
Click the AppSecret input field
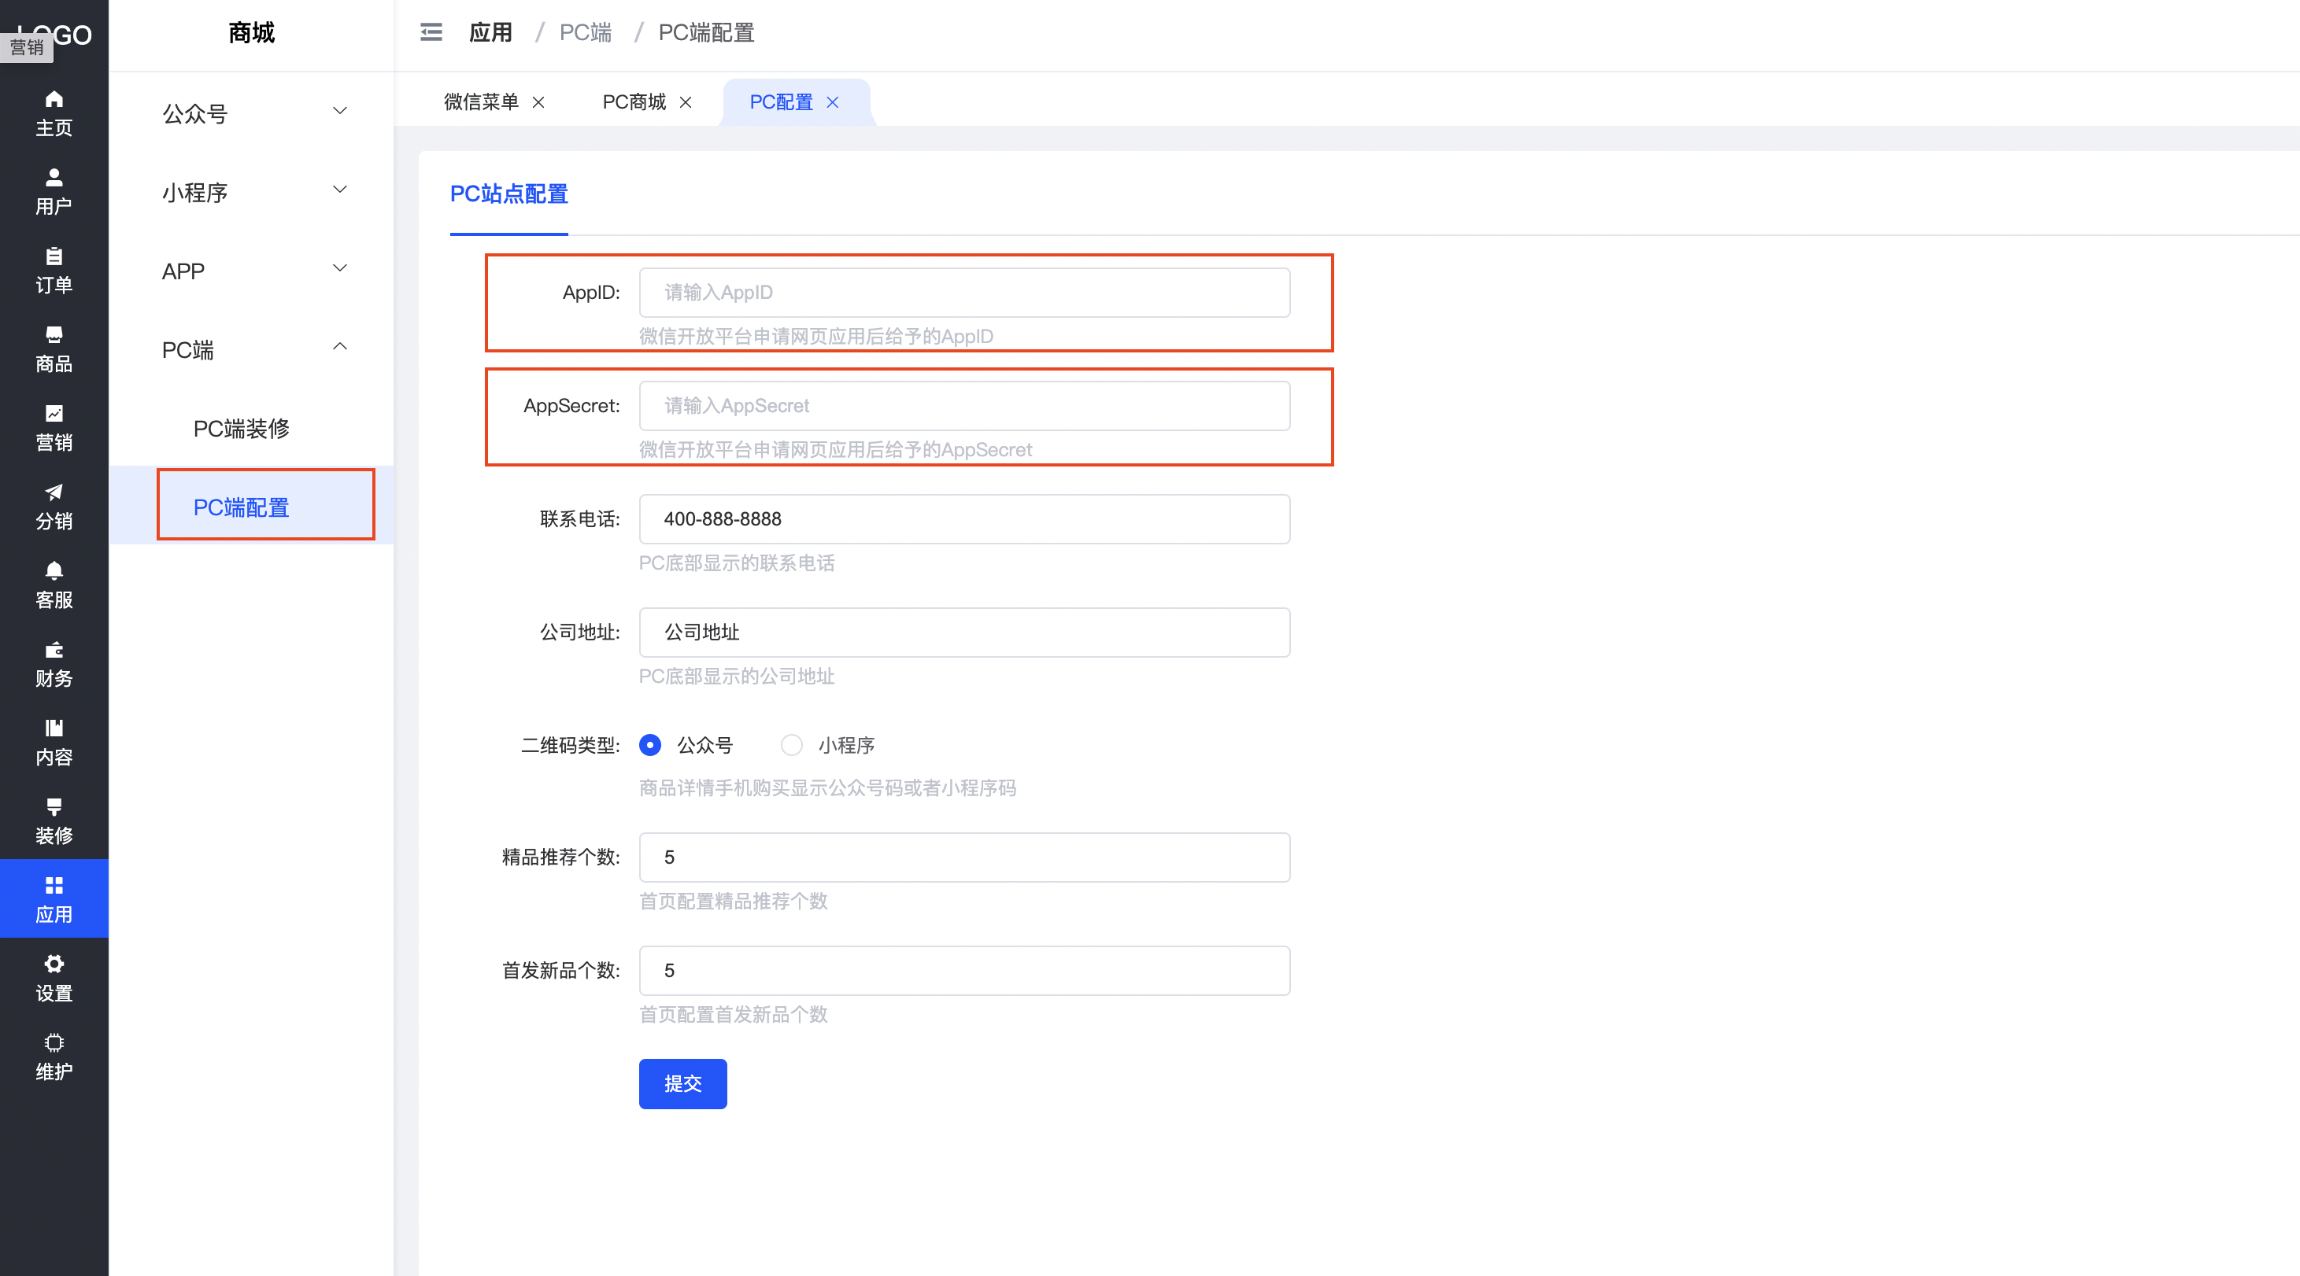point(964,406)
